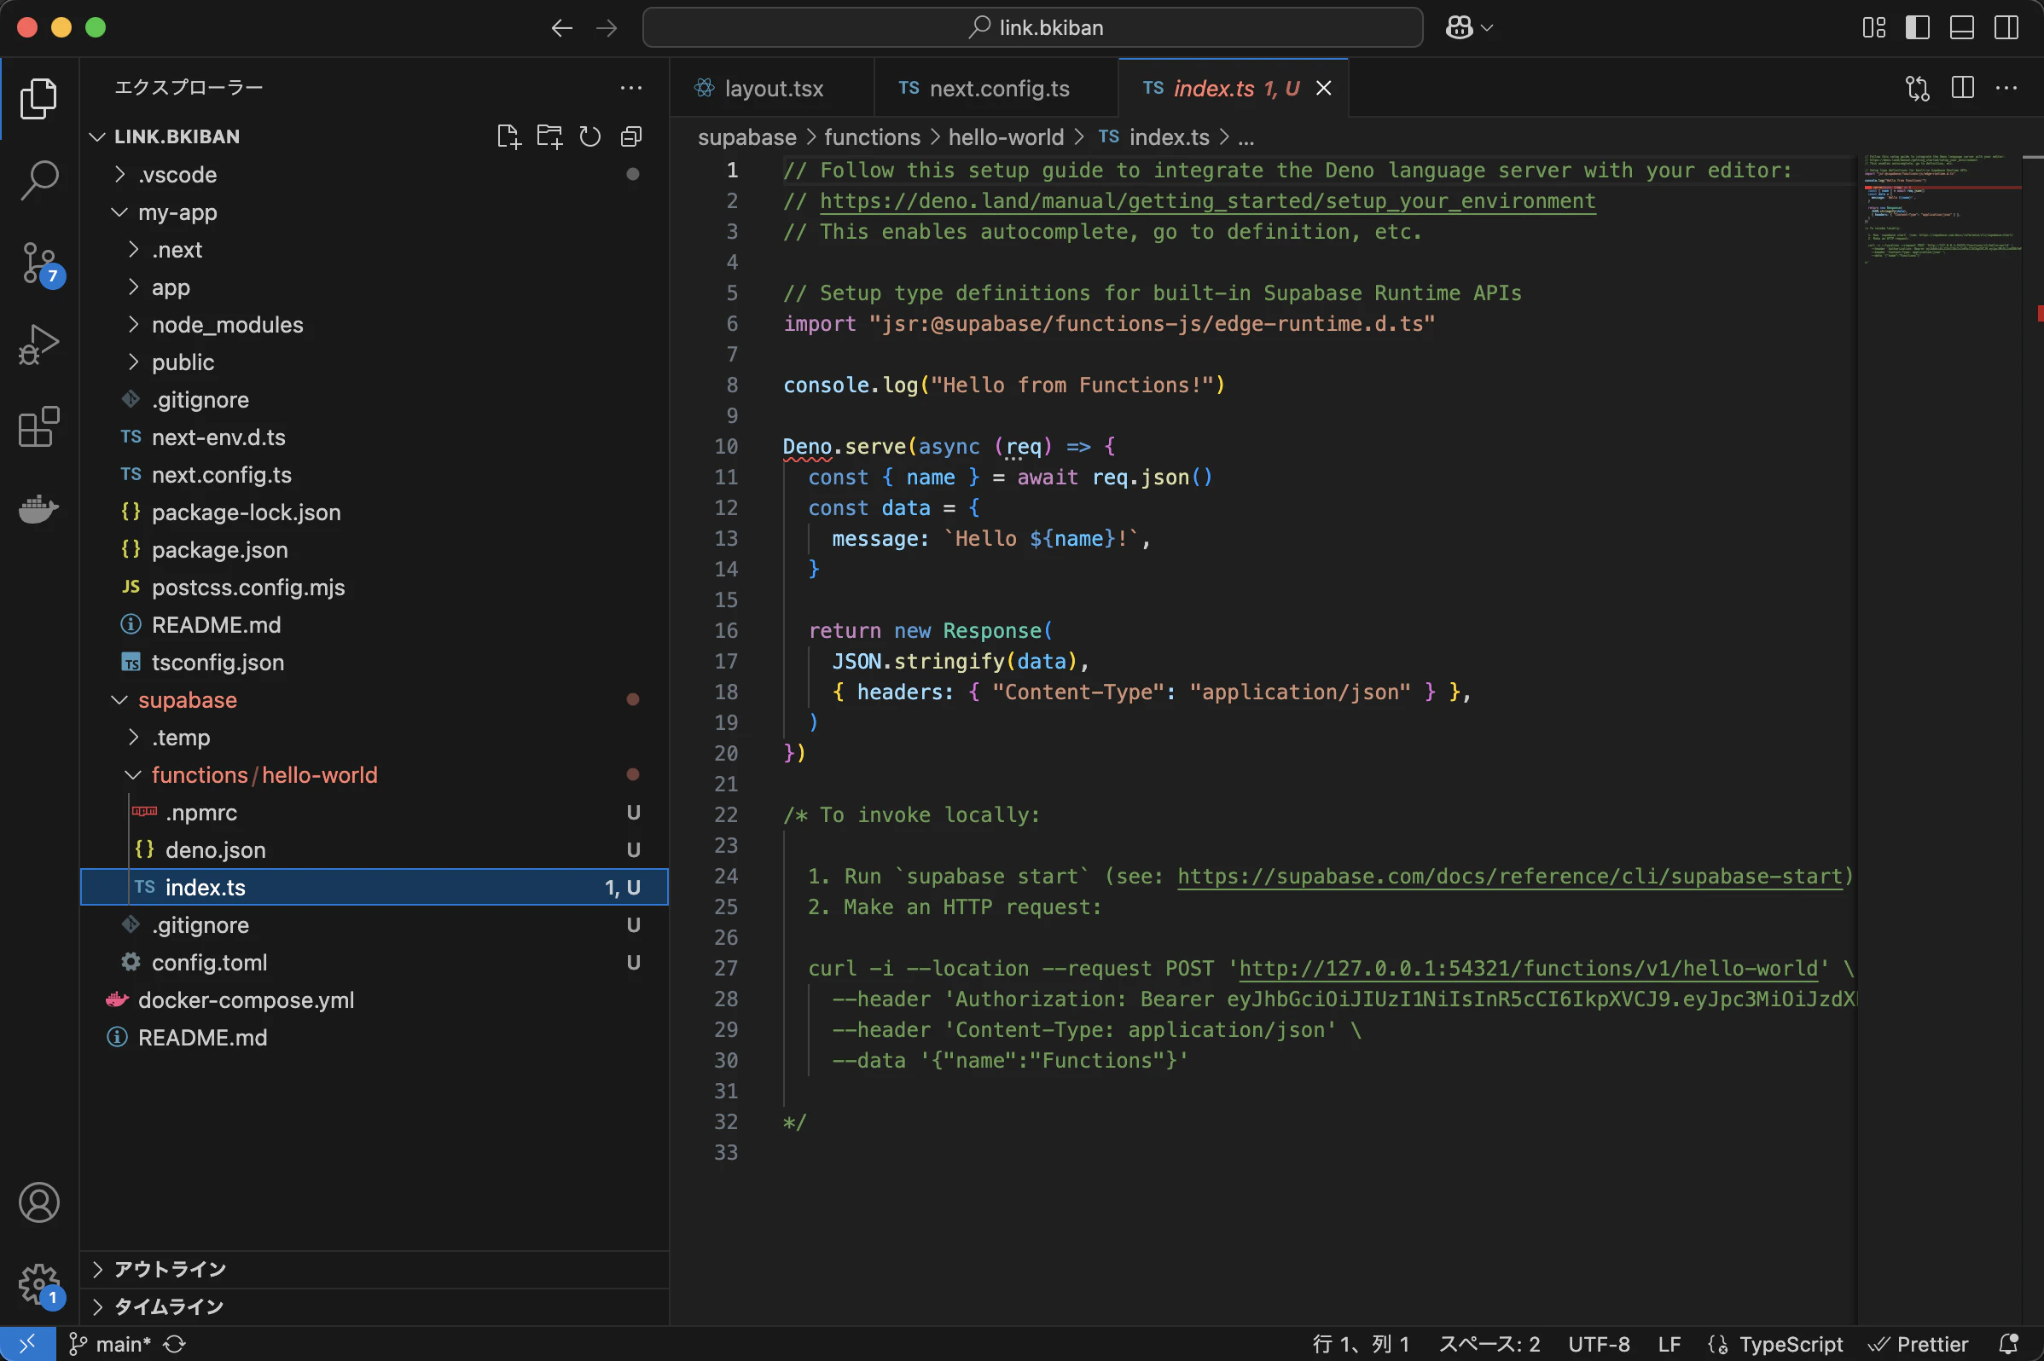Go back in navigation history

click(562, 28)
